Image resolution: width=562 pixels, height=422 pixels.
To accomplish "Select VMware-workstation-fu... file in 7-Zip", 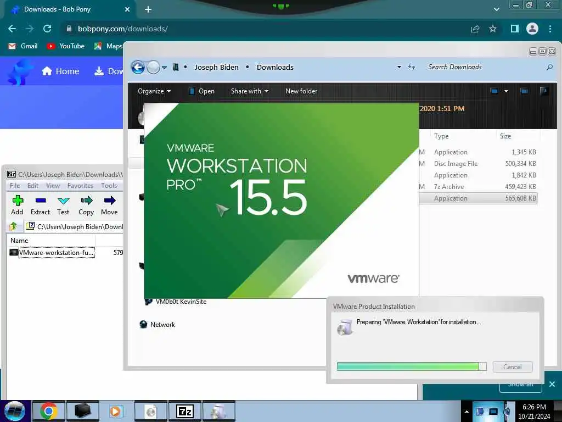I will click(x=57, y=253).
